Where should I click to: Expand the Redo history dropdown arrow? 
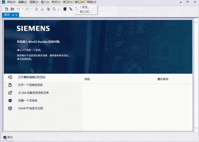click(x=32, y=9)
